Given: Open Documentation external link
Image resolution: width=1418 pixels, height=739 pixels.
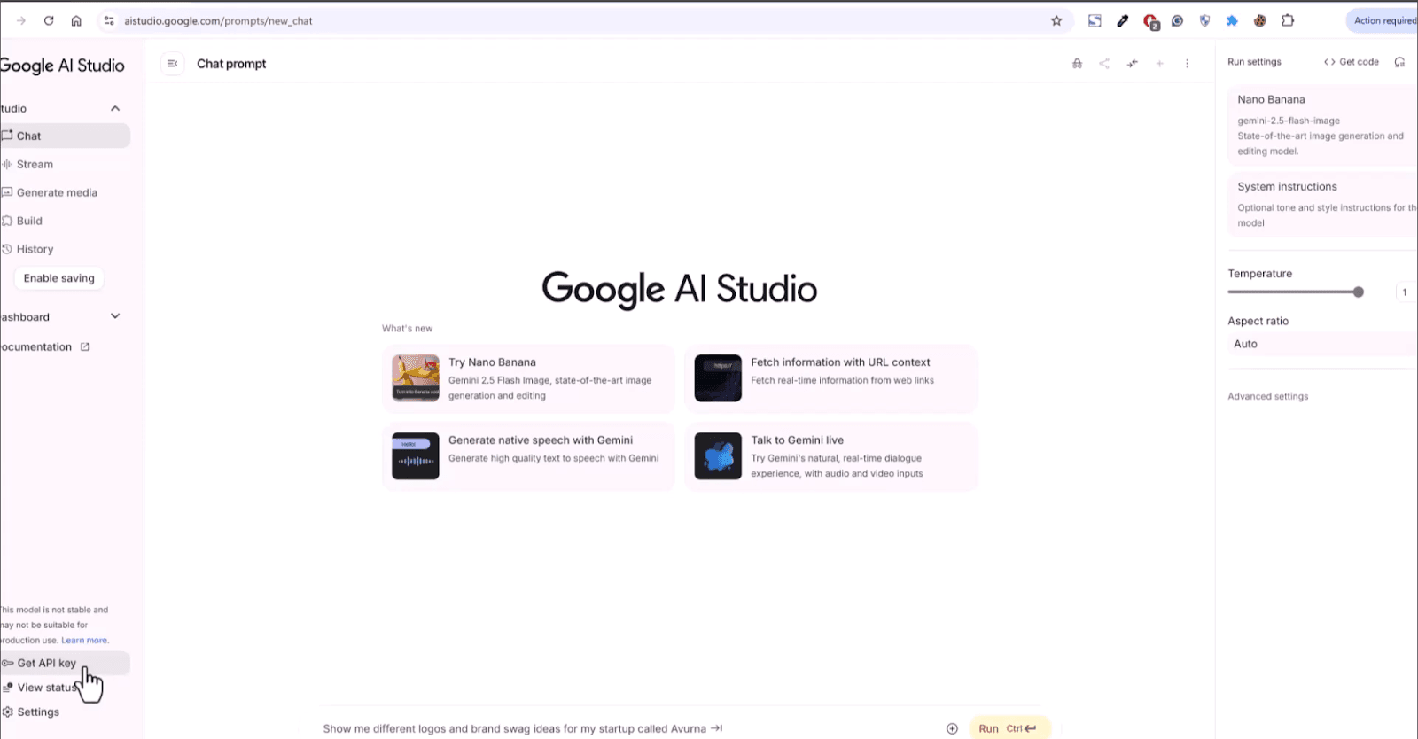Looking at the screenshot, I should [45, 346].
